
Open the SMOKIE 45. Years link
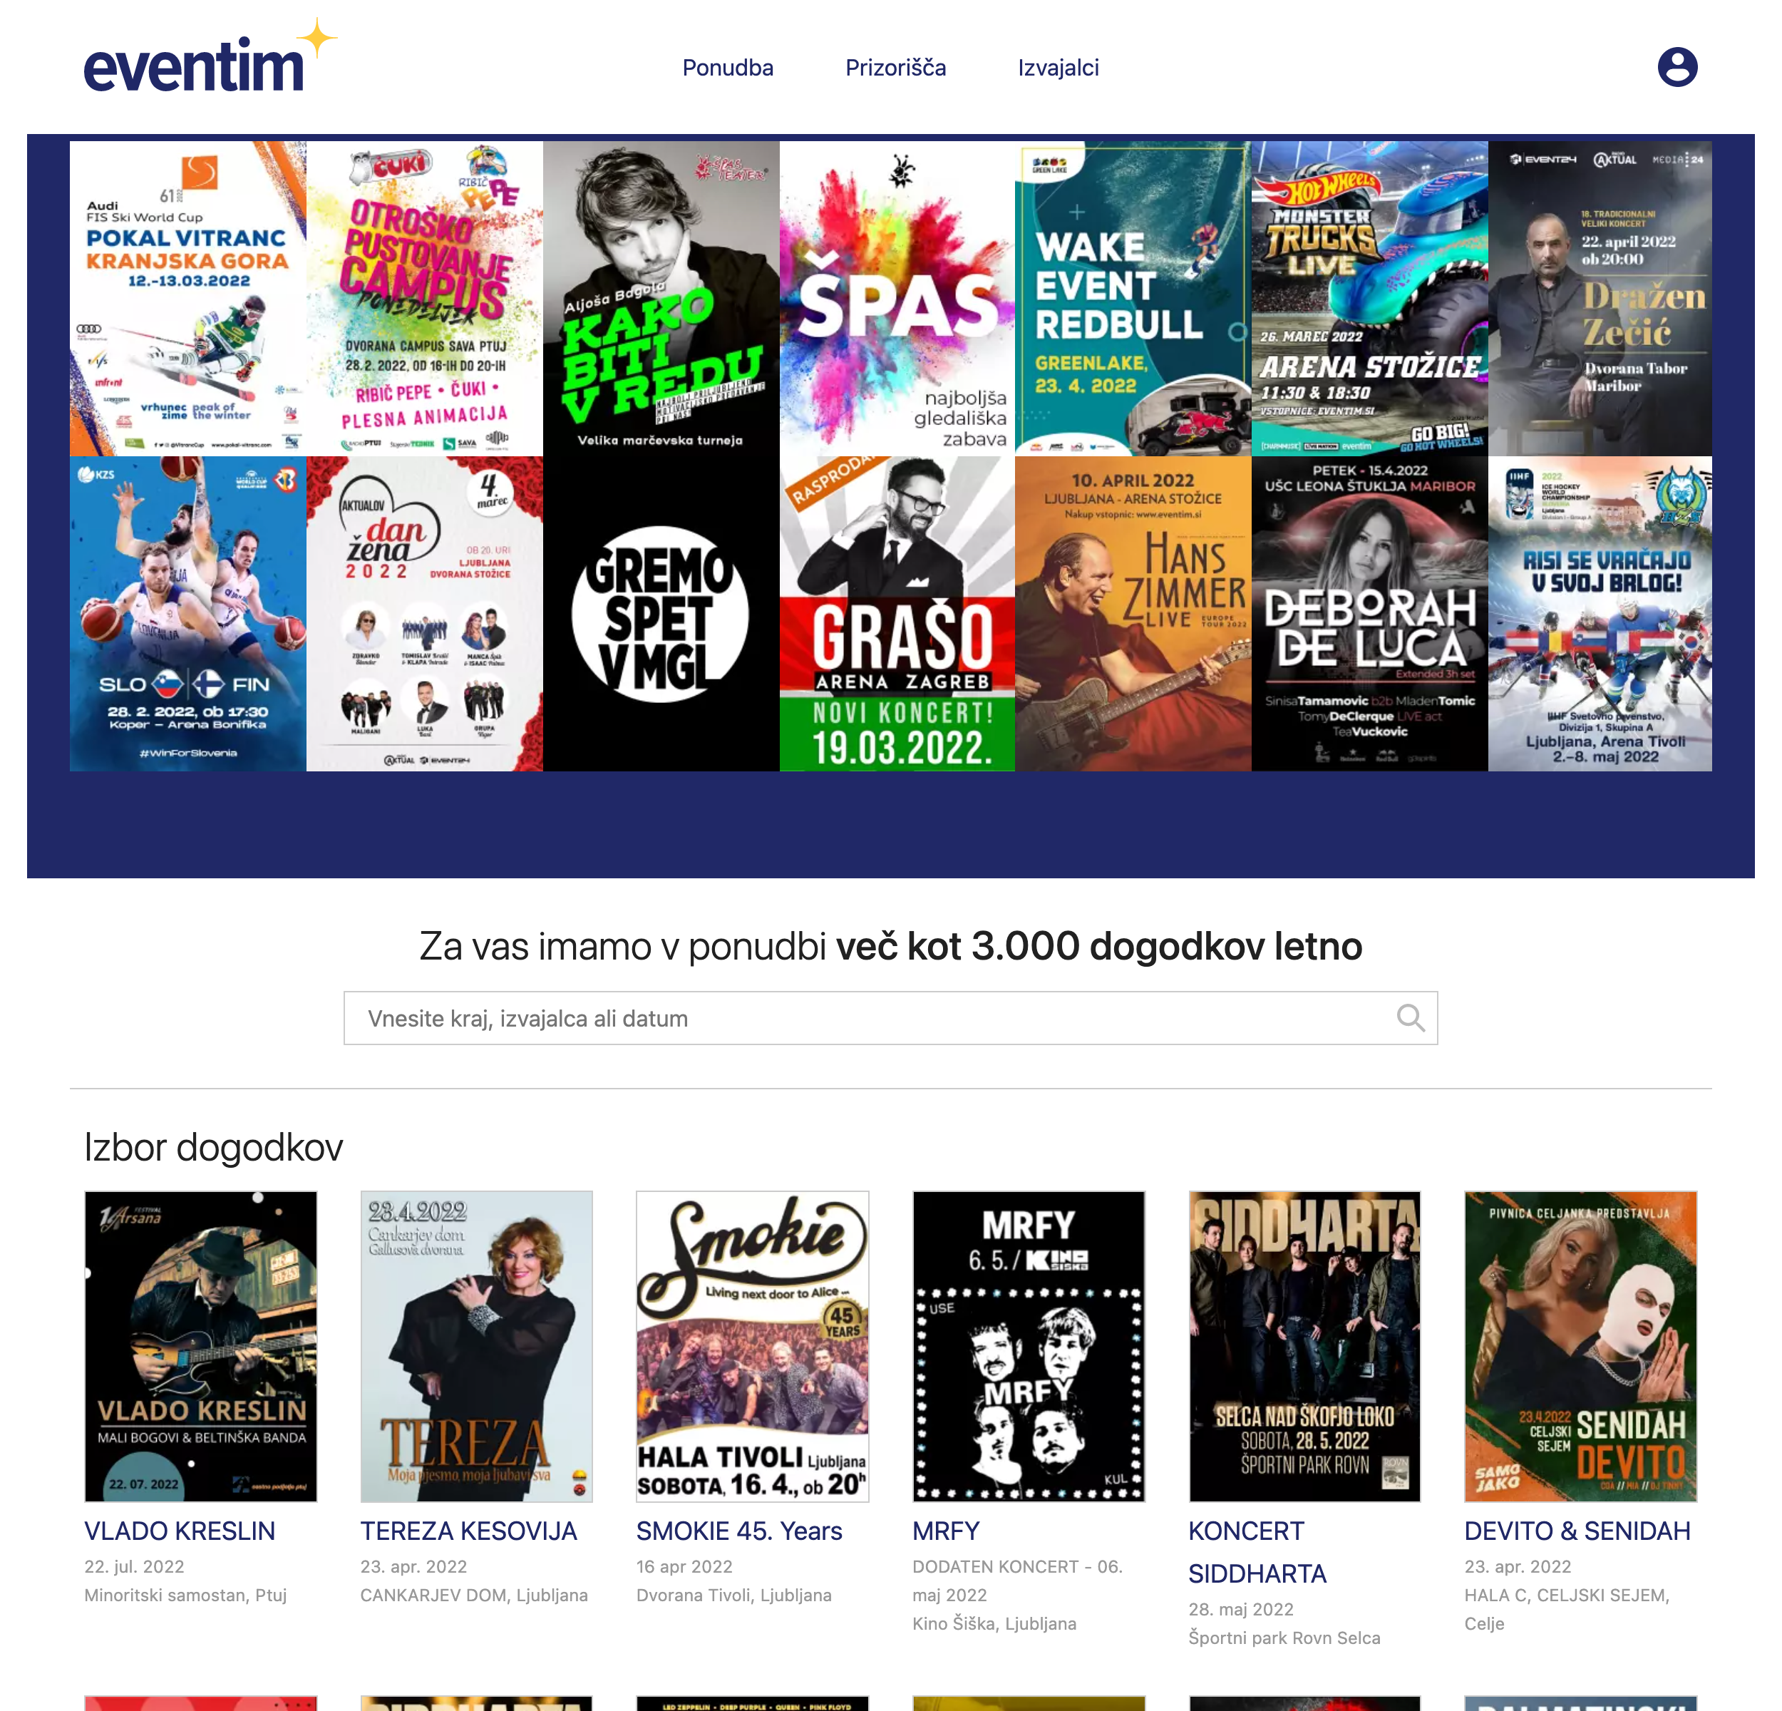click(739, 1531)
